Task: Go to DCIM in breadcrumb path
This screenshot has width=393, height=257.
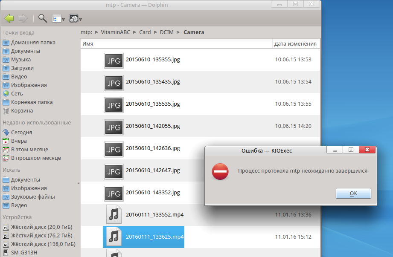Action: coord(167,32)
